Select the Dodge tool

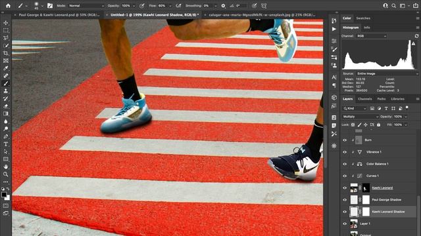pos(6,128)
